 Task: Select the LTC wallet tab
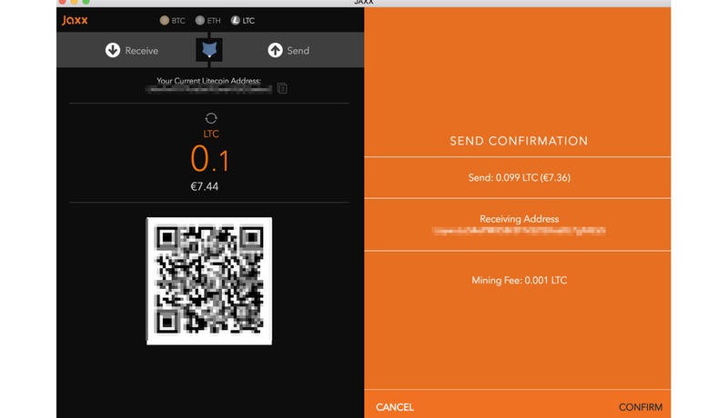[243, 20]
